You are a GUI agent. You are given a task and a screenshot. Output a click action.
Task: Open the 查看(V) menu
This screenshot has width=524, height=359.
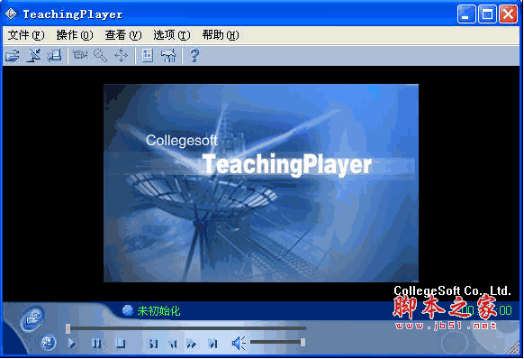tap(123, 35)
